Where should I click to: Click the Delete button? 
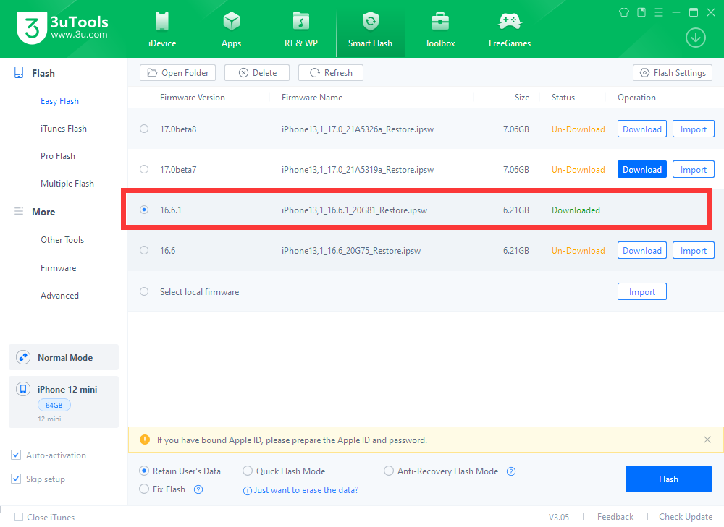(257, 73)
